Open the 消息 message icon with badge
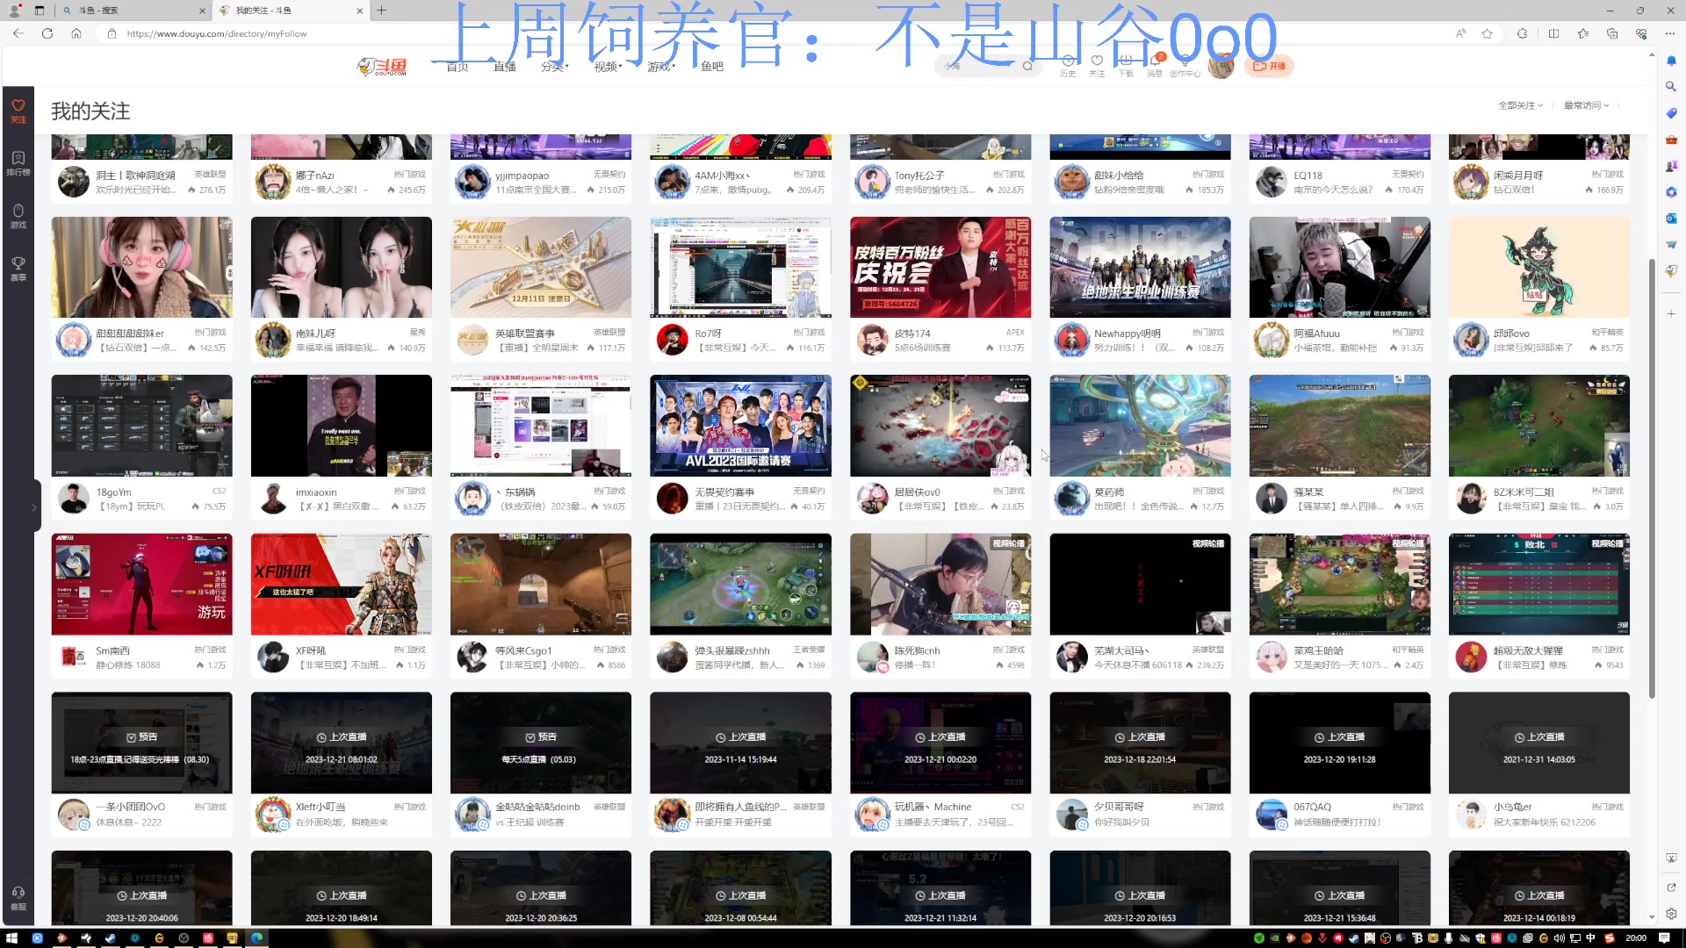The image size is (1686, 948). click(1155, 66)
